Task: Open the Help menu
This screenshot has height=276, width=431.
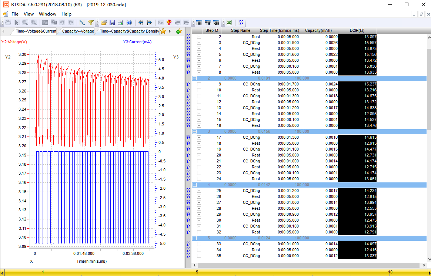Action: [x=66, y=14]
